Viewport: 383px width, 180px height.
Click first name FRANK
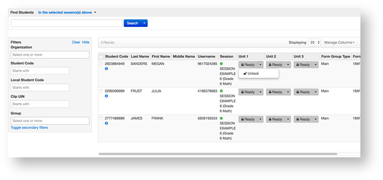(x=157, y=118)
